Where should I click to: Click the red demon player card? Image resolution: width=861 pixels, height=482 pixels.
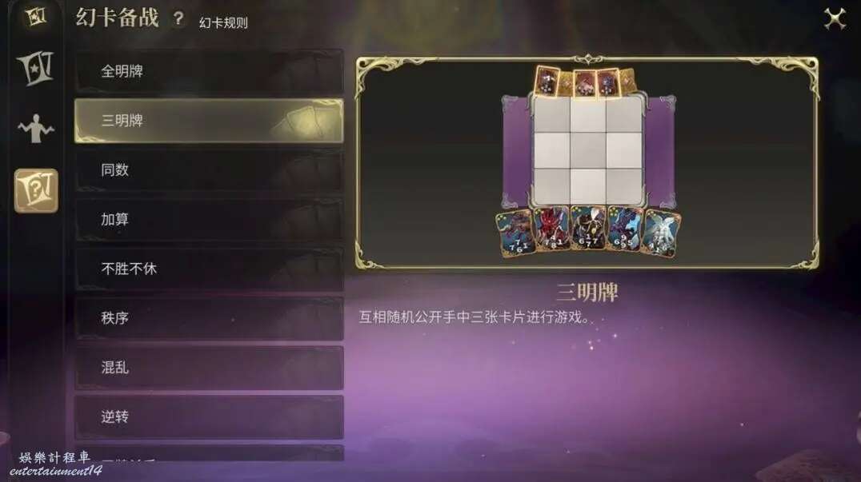(551, 229)
